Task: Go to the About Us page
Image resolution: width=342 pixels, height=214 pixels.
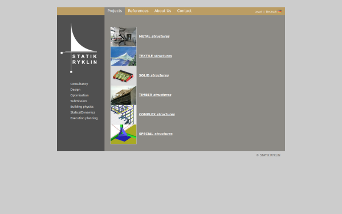Action: [162, 11]
